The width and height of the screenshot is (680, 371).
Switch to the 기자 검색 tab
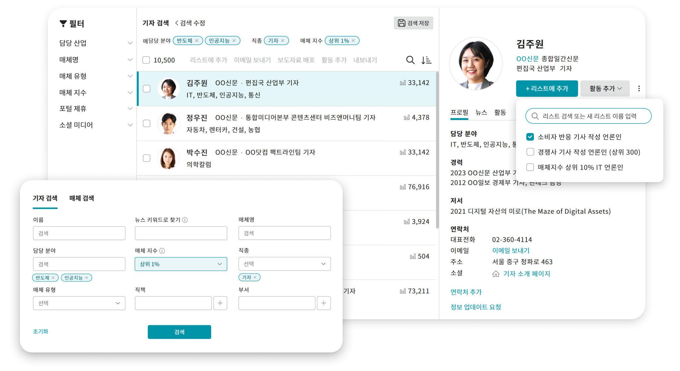click(x=45, y=198)
